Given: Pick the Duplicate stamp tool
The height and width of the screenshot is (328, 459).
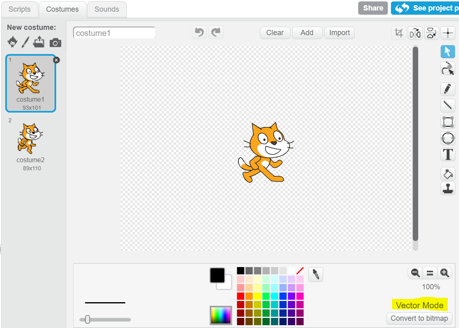Looking at the screenshot, I should (x=448, y=188).
